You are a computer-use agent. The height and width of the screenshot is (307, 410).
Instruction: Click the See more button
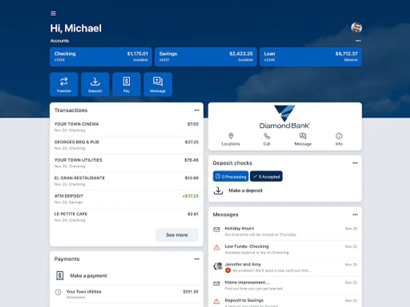tap(177, 235)
